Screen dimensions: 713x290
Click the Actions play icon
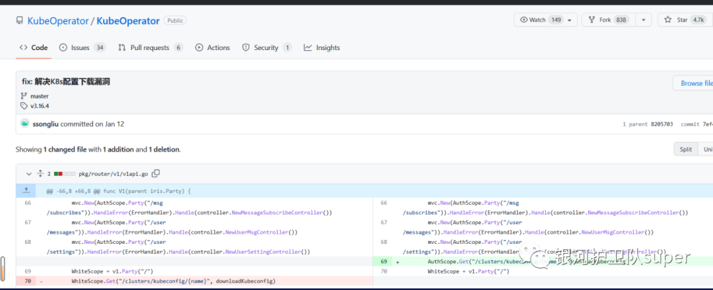pyautogui.click(x=199, y=47)
